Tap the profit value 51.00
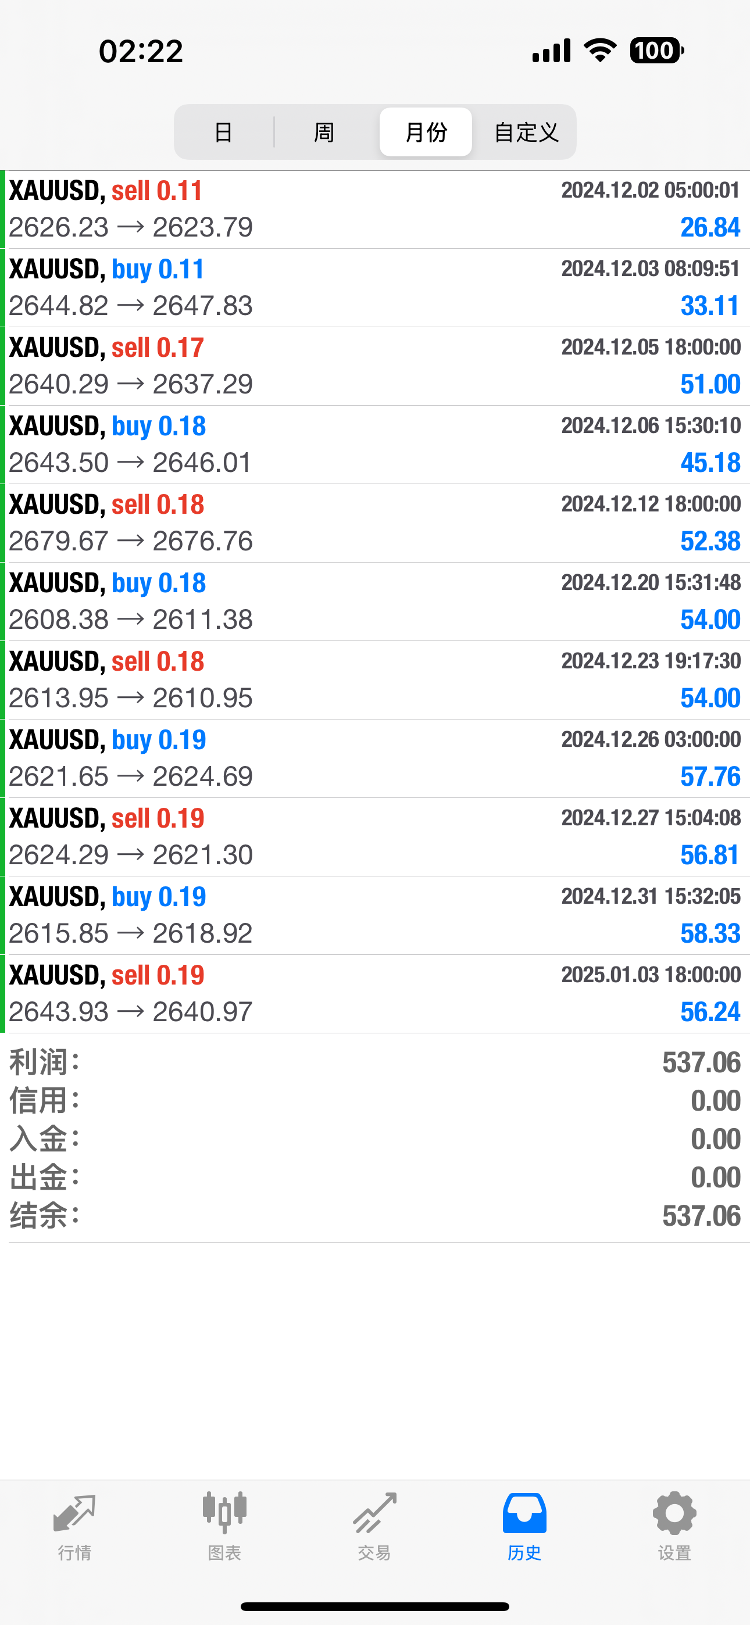750x1625 pixels. (x=710, y=384)
